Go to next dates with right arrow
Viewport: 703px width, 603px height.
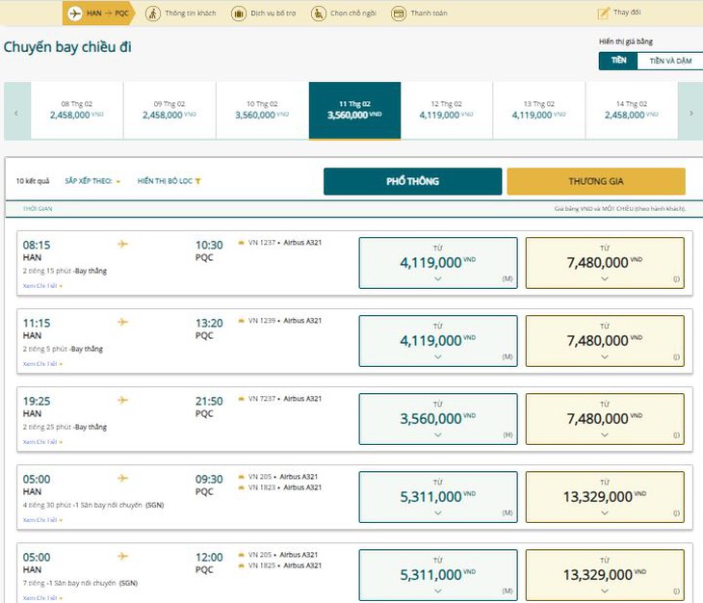[x=690, y=113]
